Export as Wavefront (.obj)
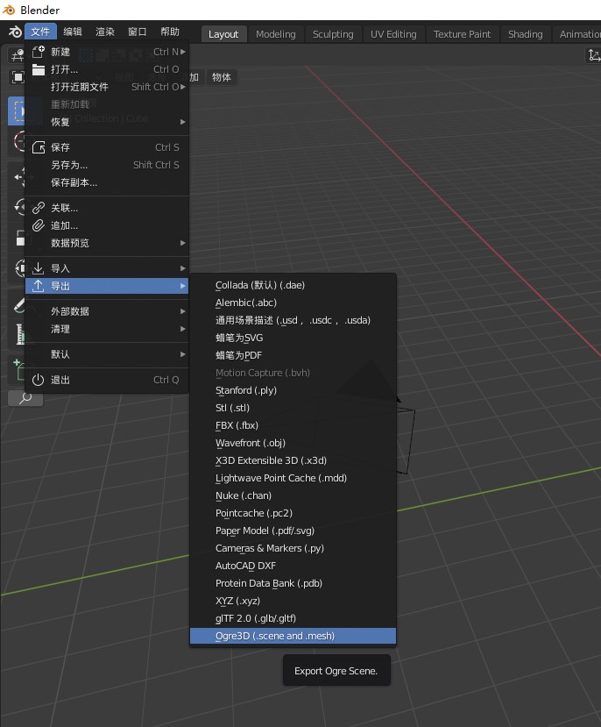Image resolution: width=601 pixels, height=727 pixels. 293,443
